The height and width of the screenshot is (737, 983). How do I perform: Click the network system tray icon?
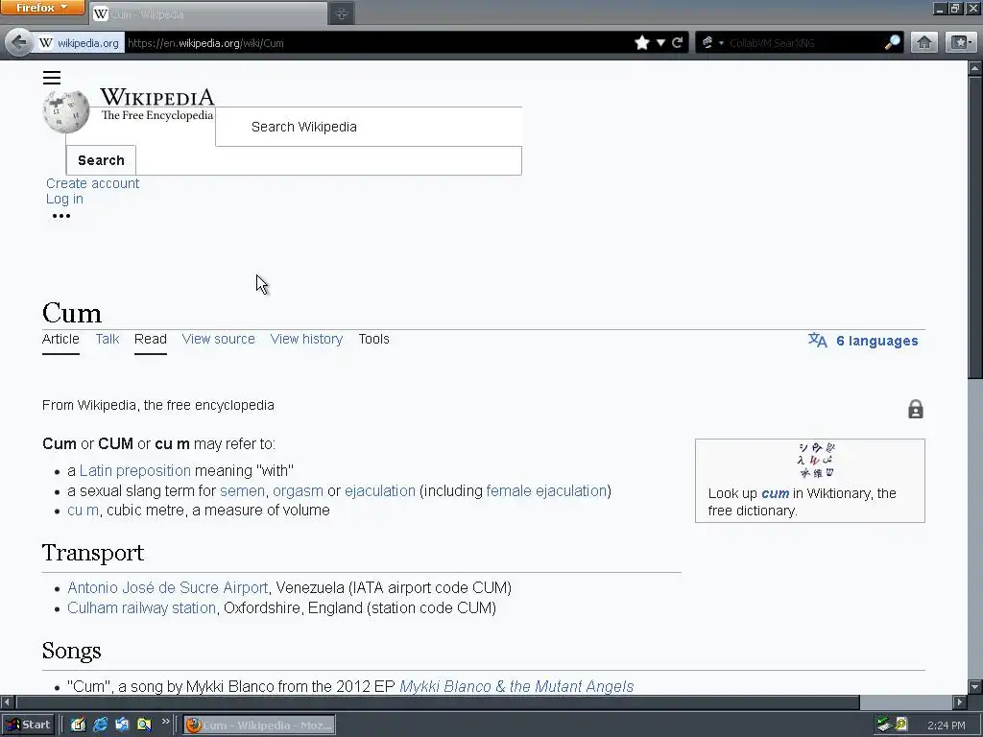[884, 725]
